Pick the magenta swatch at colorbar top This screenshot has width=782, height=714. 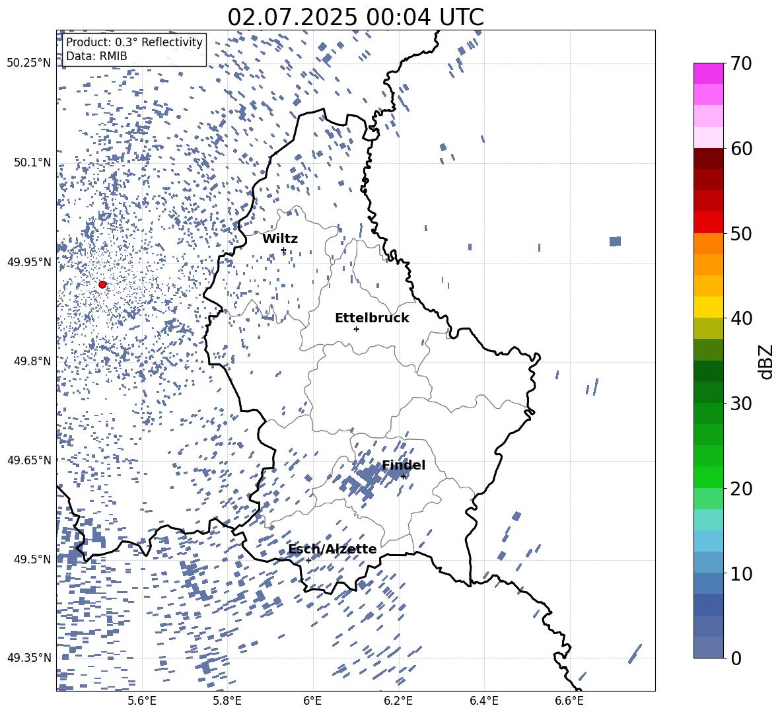tap(709, 74)
